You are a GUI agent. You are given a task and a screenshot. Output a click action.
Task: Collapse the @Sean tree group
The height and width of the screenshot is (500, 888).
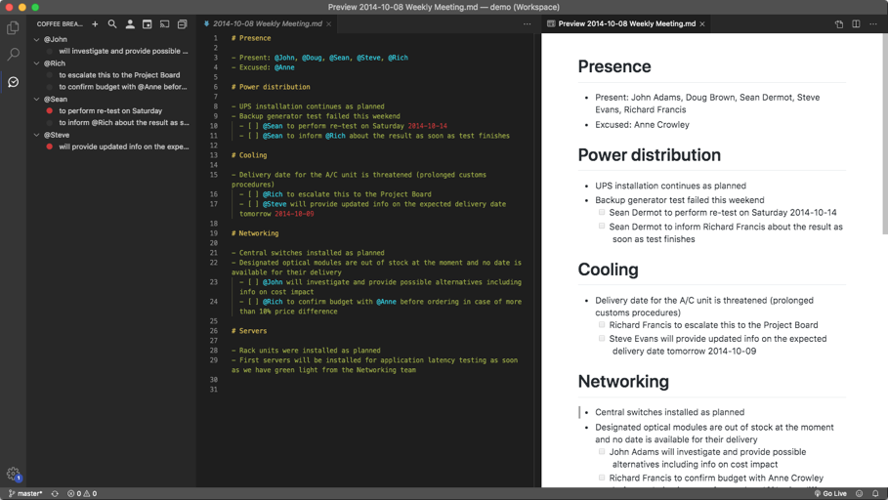[37, 99]
